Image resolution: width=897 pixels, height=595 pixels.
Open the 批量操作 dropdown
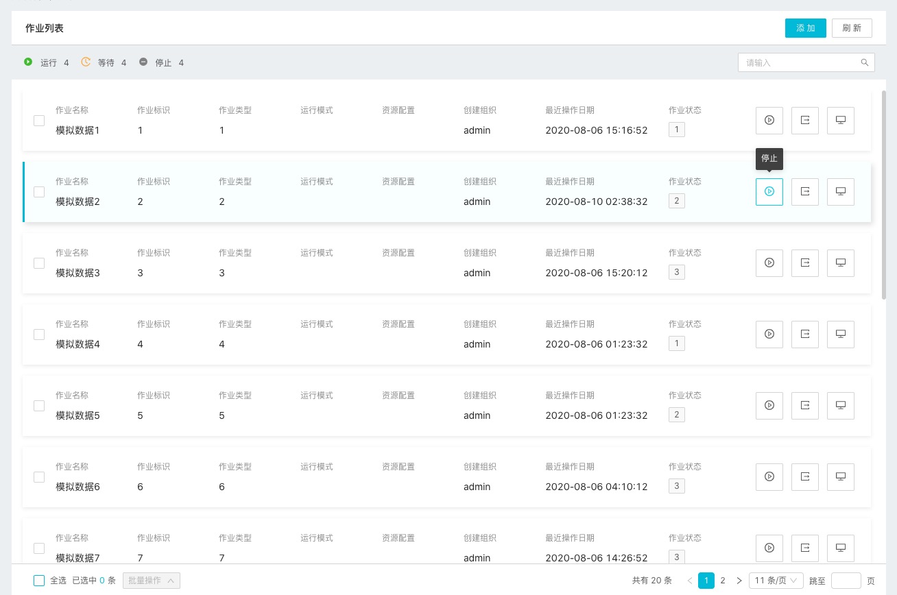(152, 581)
